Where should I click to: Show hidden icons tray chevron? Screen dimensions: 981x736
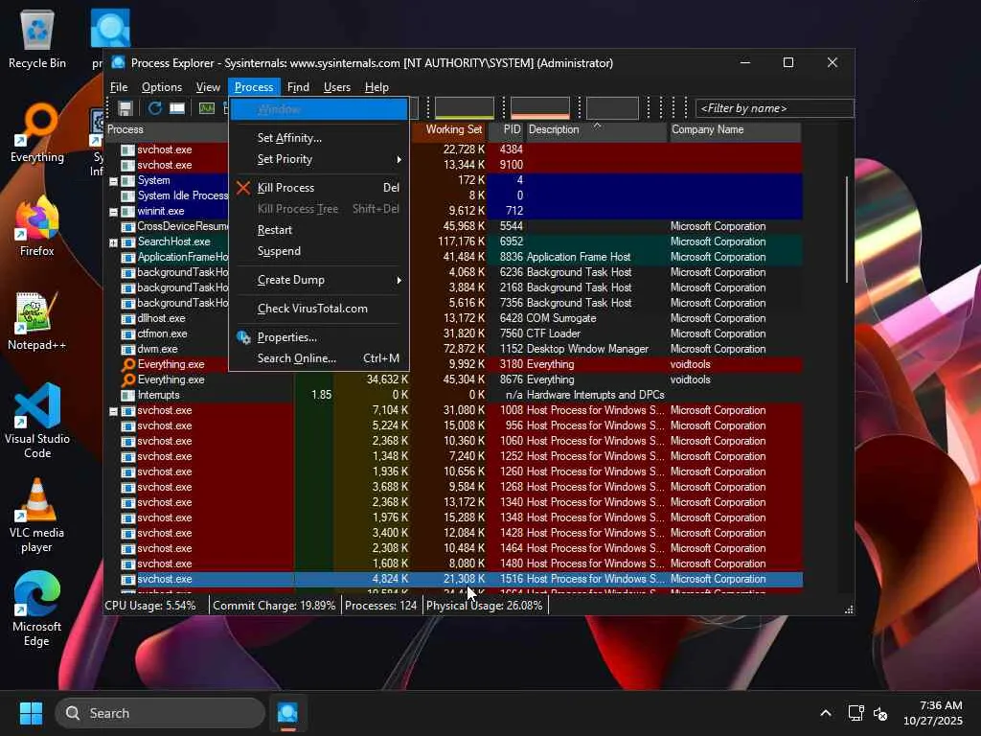click(826, 713)
